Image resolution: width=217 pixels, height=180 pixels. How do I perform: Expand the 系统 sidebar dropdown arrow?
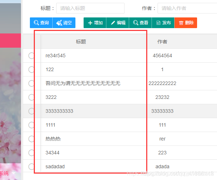click(14, 173)
